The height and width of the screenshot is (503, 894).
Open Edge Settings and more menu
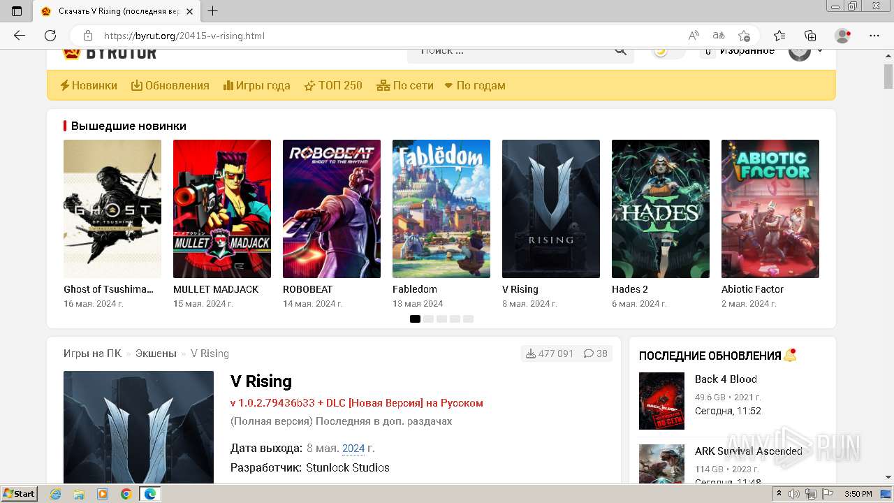874,36
